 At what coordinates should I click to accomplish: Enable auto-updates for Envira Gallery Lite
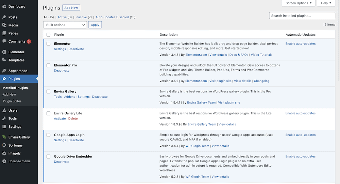[301, 113]
